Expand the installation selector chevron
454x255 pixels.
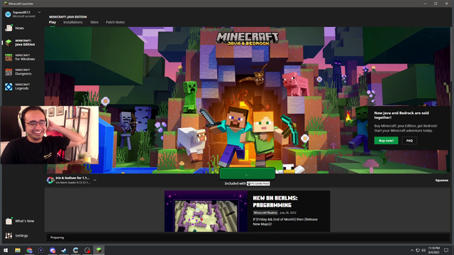(x=95, y=180)
